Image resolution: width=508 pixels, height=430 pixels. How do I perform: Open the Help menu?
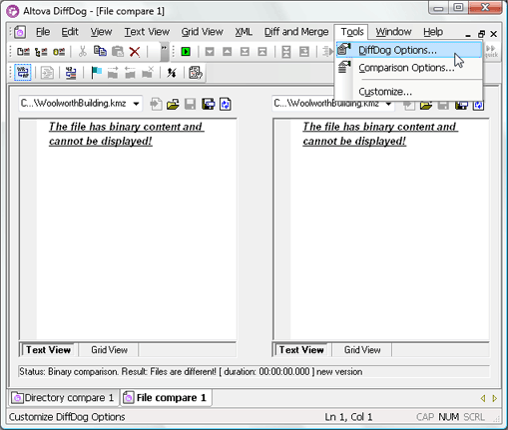(433, 32)
